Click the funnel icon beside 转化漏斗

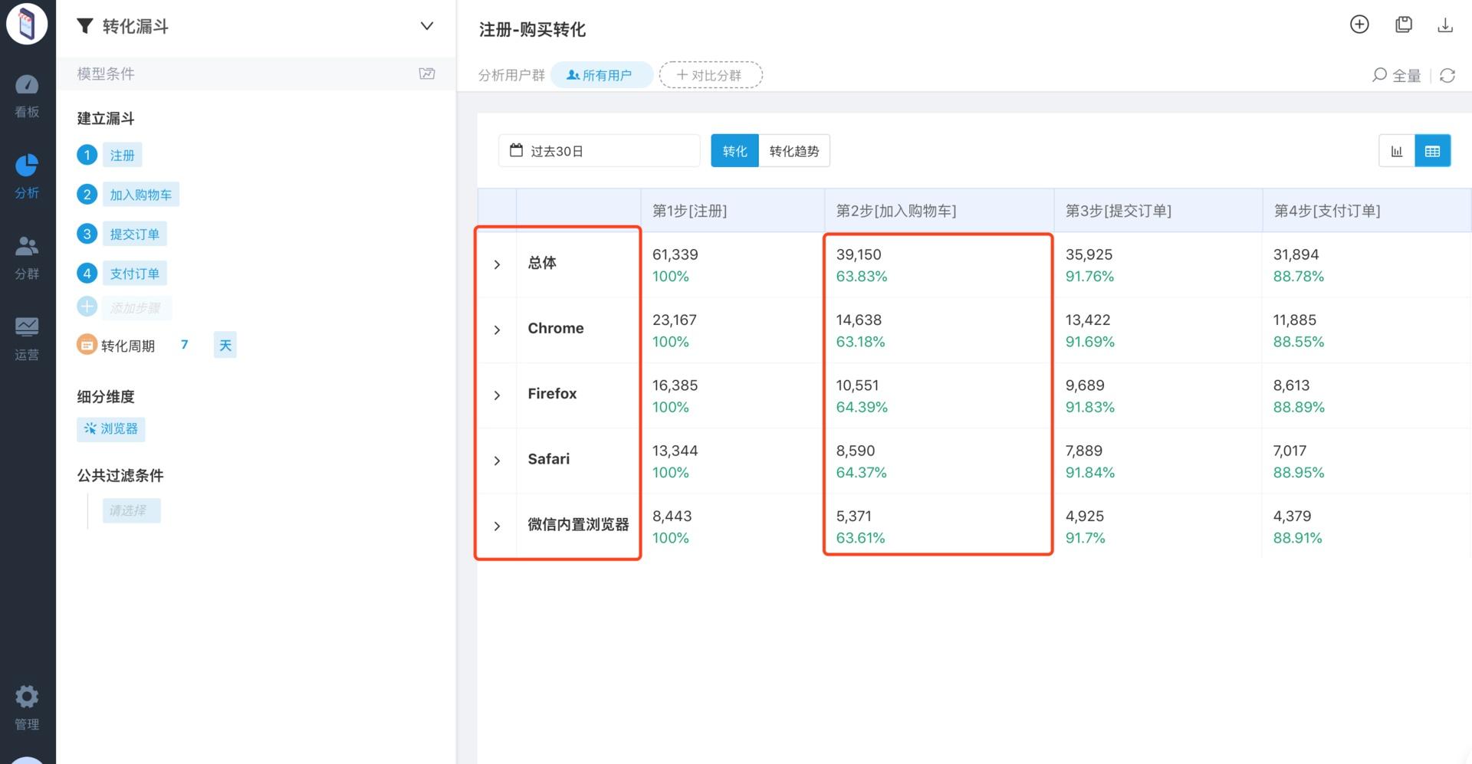(85, 26)
